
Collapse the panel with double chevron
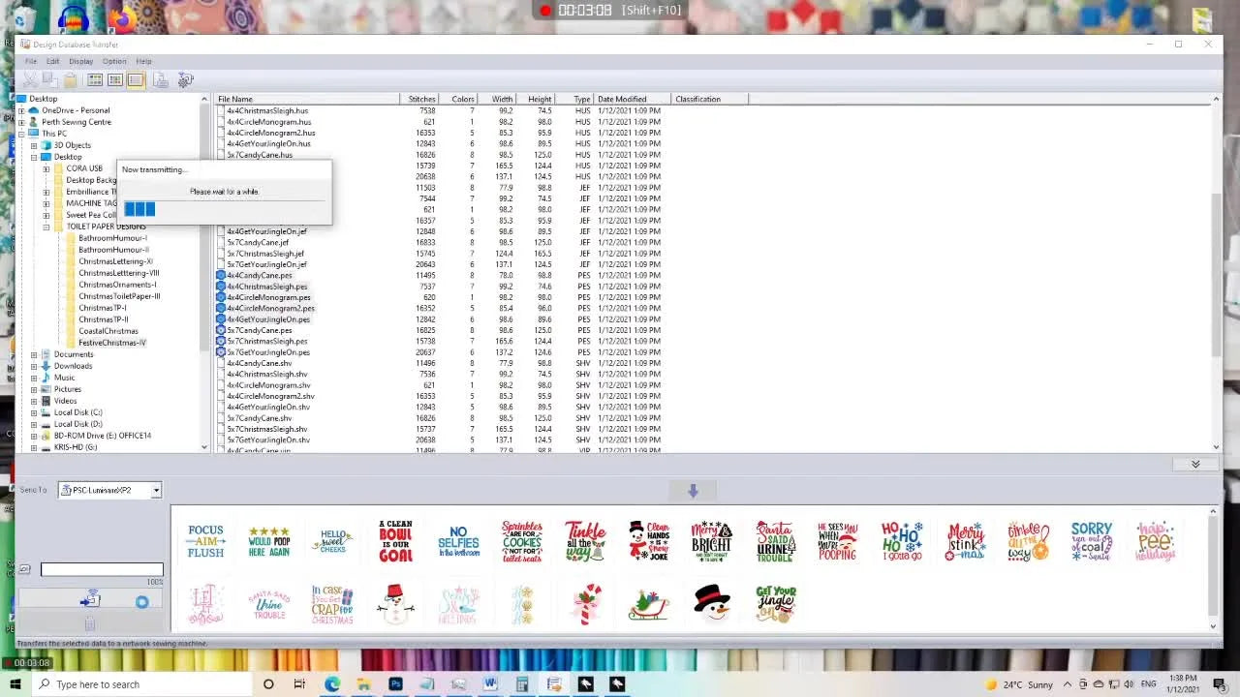[x=1195, y=465]
